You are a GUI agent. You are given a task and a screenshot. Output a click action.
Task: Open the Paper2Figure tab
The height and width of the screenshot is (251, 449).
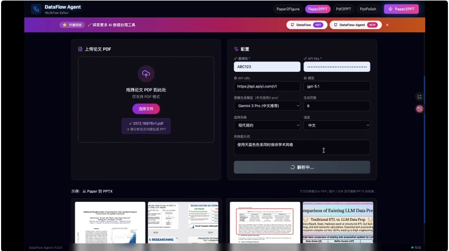click(x=288, y=9)
